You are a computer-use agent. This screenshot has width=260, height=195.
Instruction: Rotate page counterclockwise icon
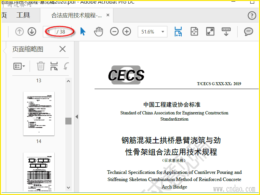click(66, 66)
